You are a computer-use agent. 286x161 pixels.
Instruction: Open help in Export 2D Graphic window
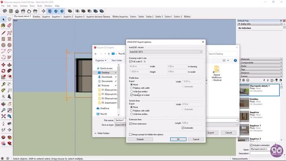point(236,60)
